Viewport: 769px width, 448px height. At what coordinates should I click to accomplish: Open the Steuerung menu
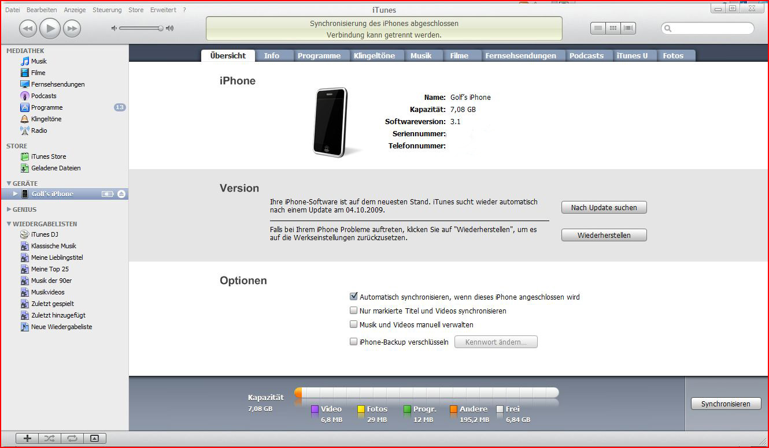(107, 10)
